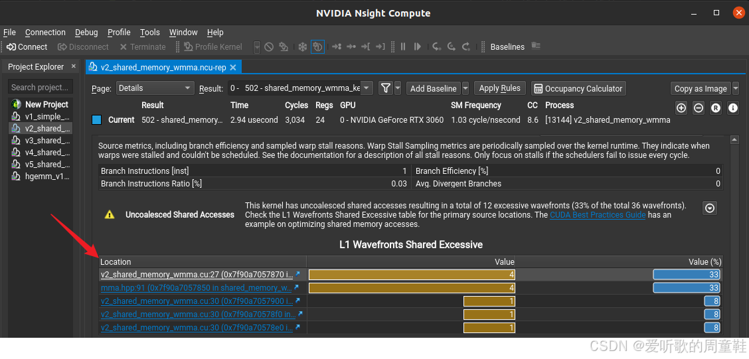This screenshot has height=359, width=749.
Task: Click the link arrow icon on mma.hpp:91 row
Action: [x=297, y=287]
